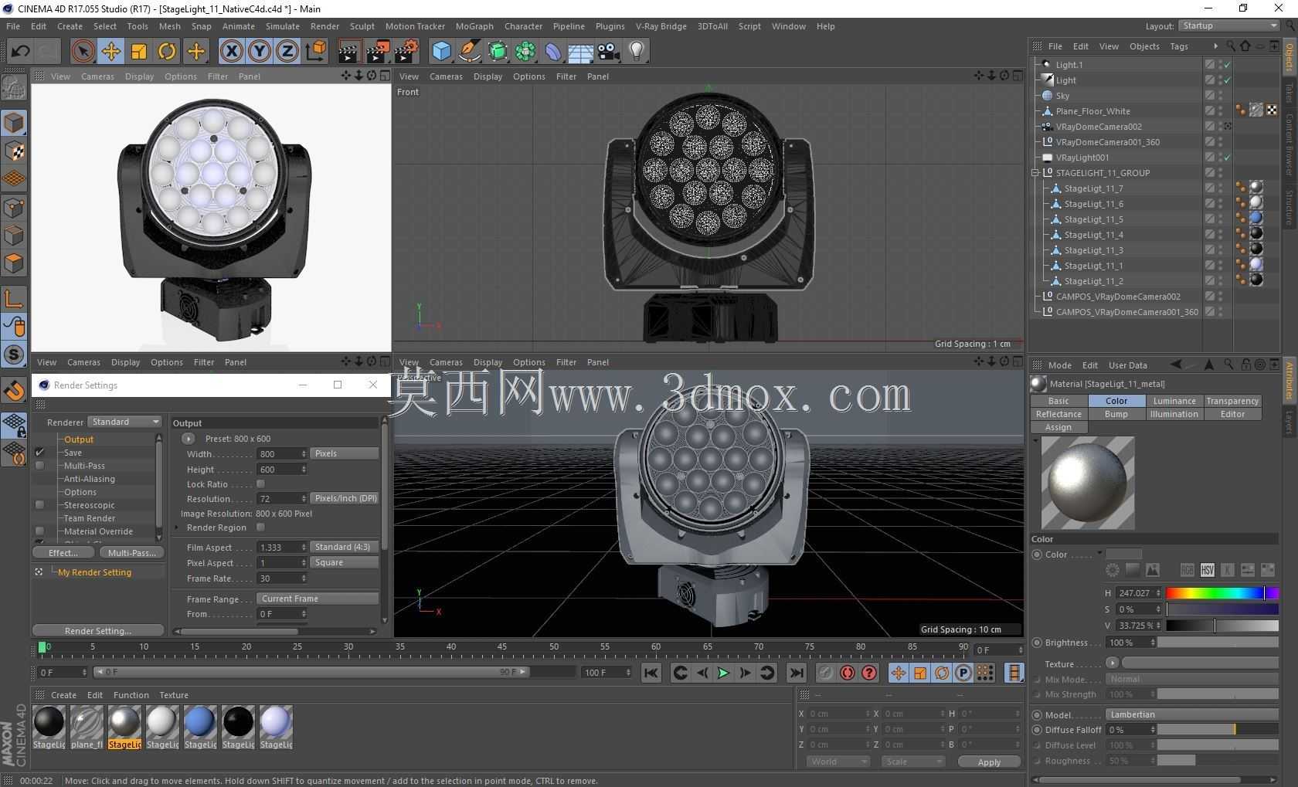Toggle VRayLight001 enable checkmark

click(x=1227, y=158)
